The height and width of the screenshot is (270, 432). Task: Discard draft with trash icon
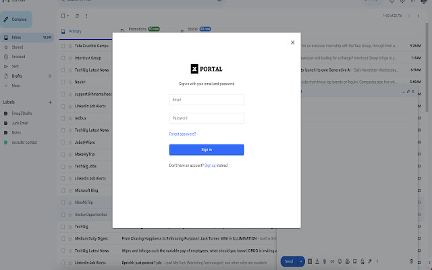[412, 261]
